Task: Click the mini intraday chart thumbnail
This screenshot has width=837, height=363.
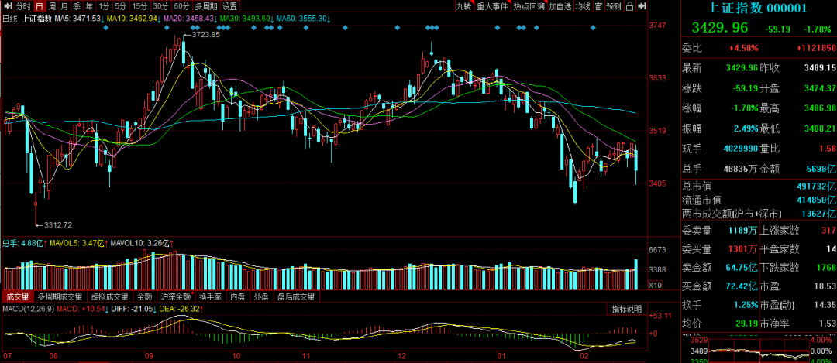Action: (x=759, y=350)
